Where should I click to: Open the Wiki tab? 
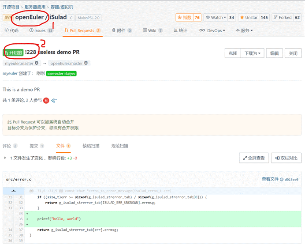tap(152, 30)
